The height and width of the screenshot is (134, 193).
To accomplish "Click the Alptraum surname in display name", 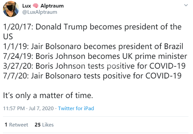I will 52,6.
